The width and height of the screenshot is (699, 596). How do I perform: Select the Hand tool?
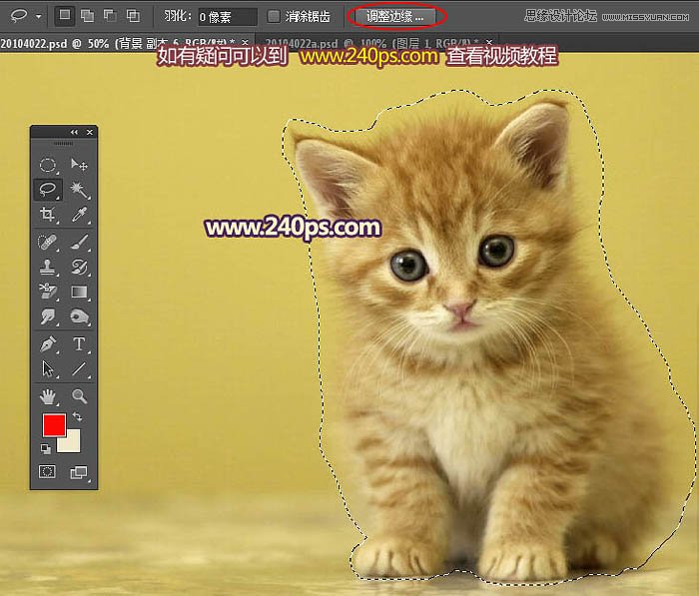pyautogui.click(x=48, y=396)
